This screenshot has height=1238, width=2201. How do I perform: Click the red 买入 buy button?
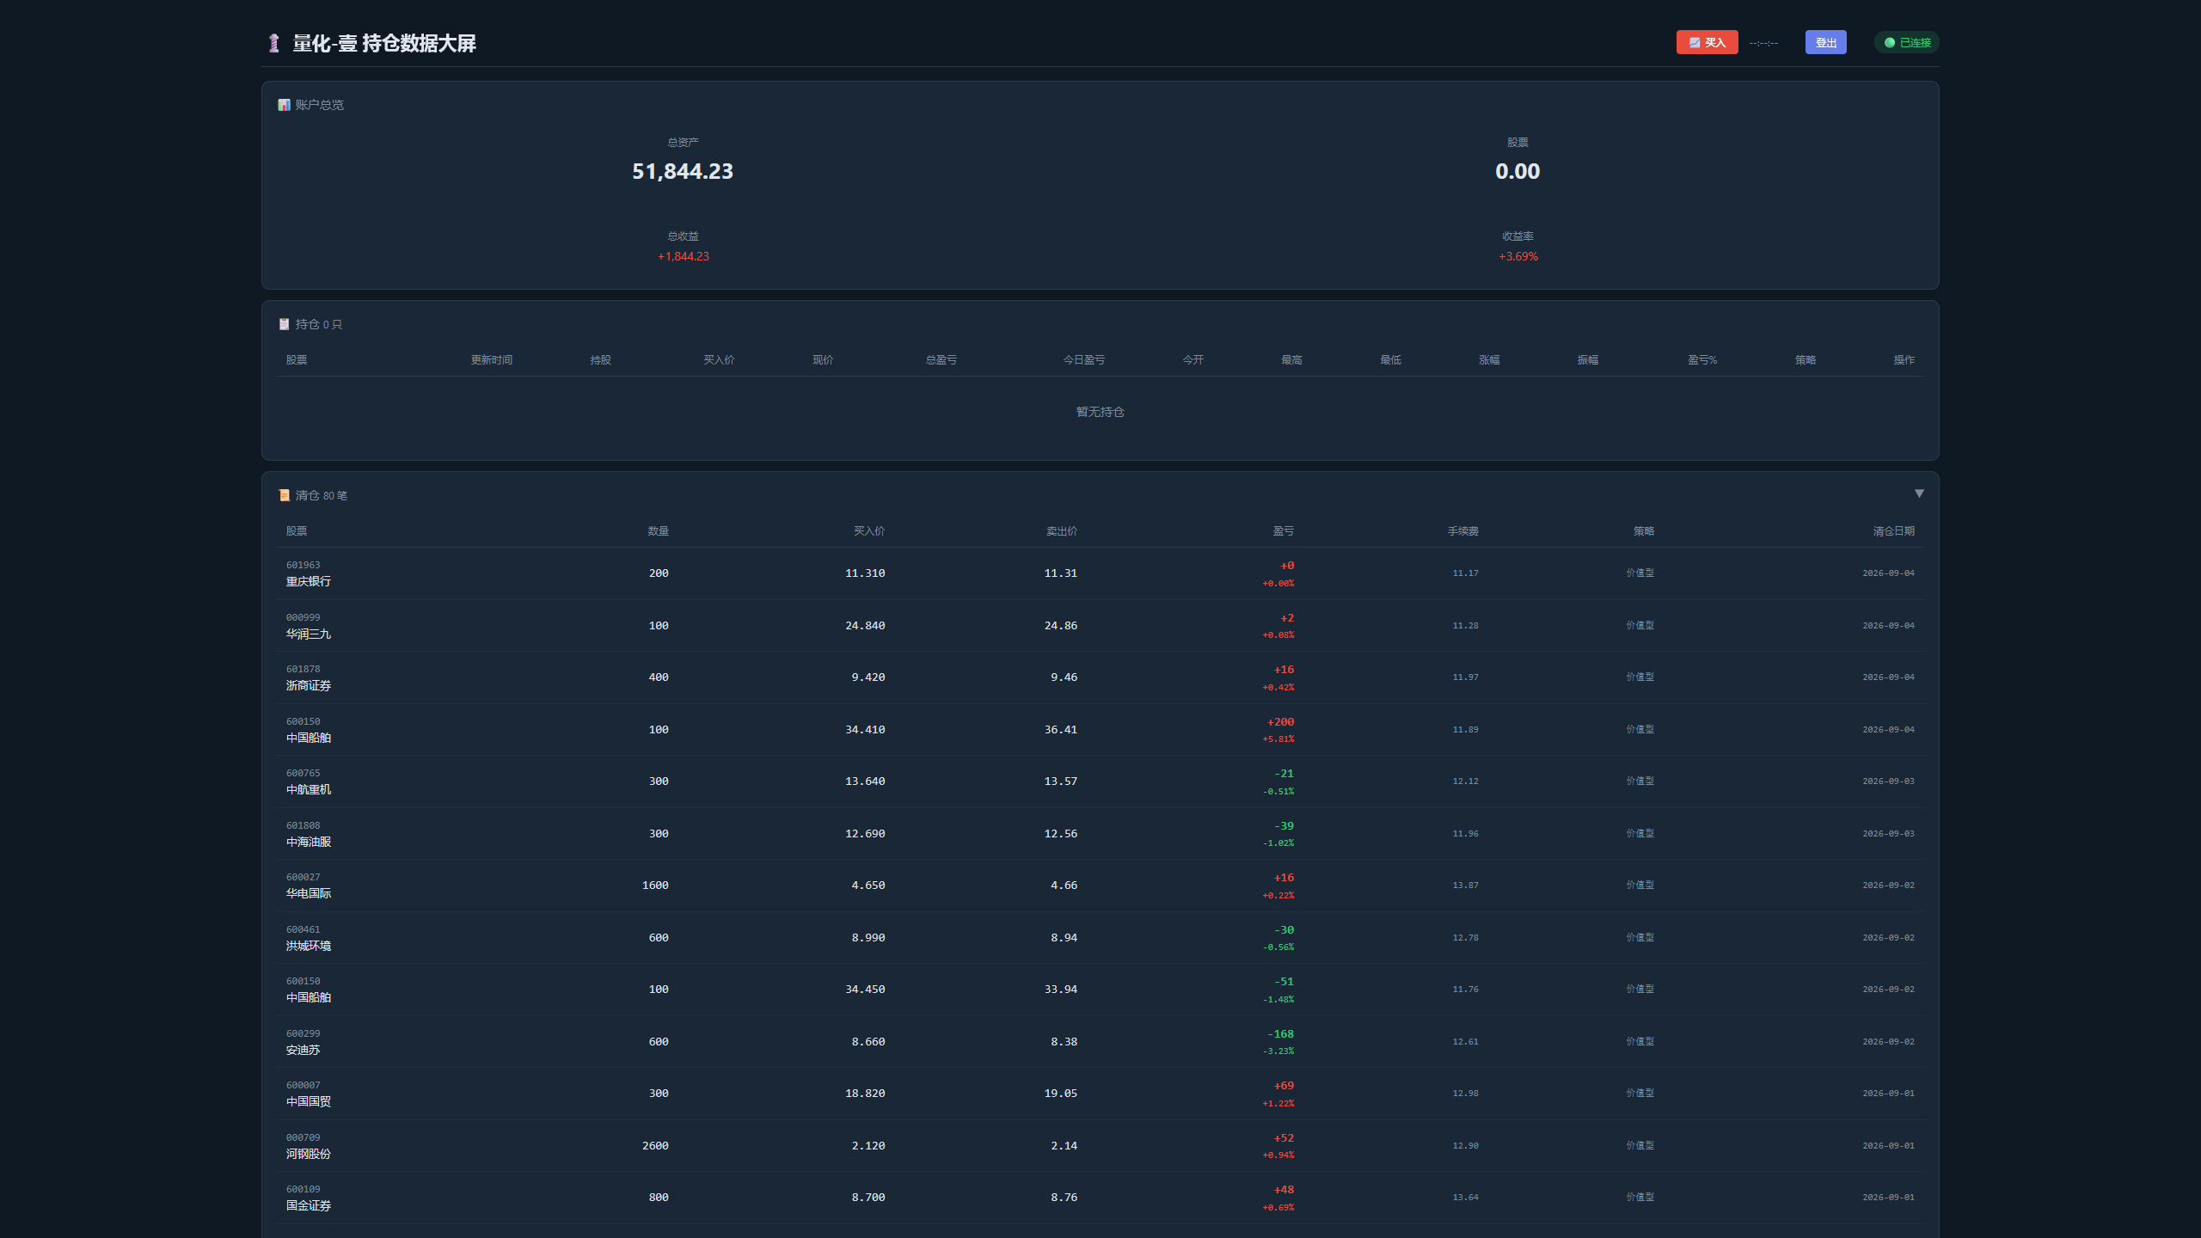pyautogui.click(x=1707, y=42)
